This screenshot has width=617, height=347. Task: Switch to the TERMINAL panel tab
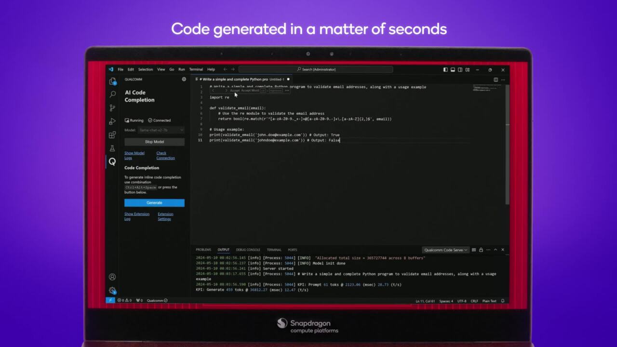pyautogui.click(x=274, y=250)
